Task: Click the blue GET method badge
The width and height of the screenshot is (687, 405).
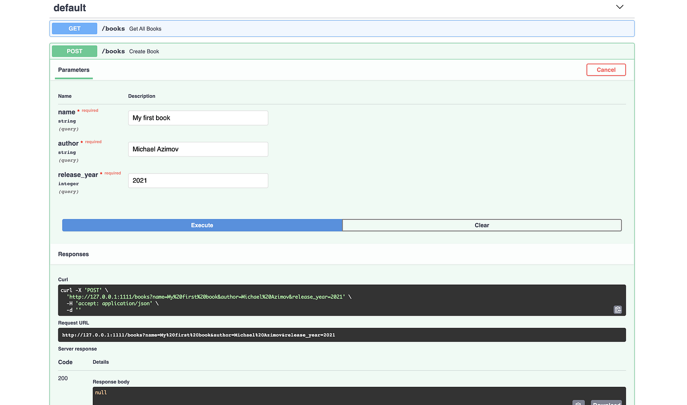Action: [x=74, y=28]
